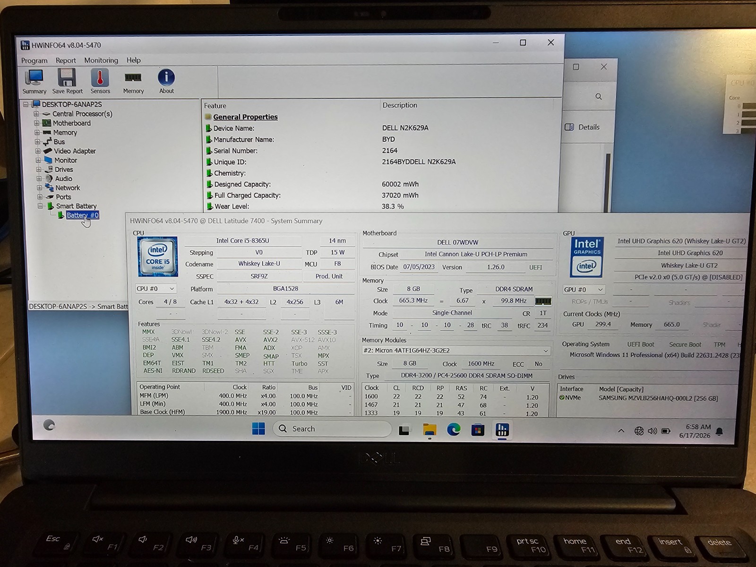This screenshot has height=567, width=756.
Task: Click the SAMSUNG MZVLB256HAHQ drive entry
Action: pyautogui.click(x=658, y=398)
